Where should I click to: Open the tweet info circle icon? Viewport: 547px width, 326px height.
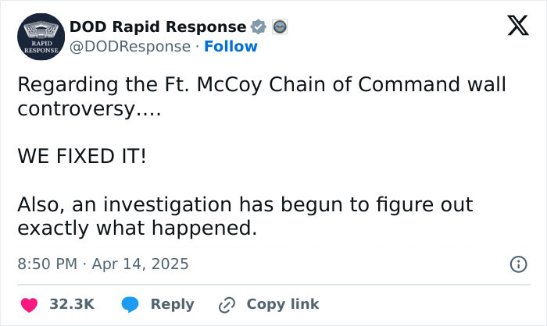coord(517,264)
